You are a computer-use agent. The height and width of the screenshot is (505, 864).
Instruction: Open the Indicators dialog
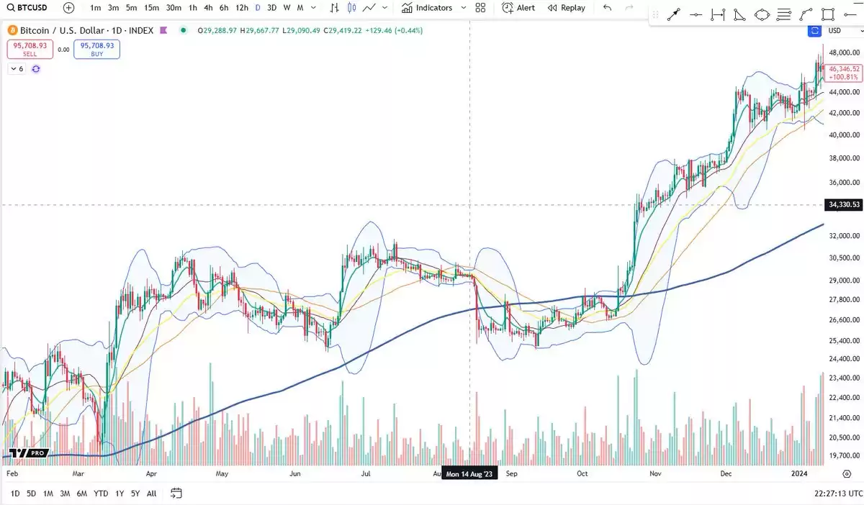(428, 7)
